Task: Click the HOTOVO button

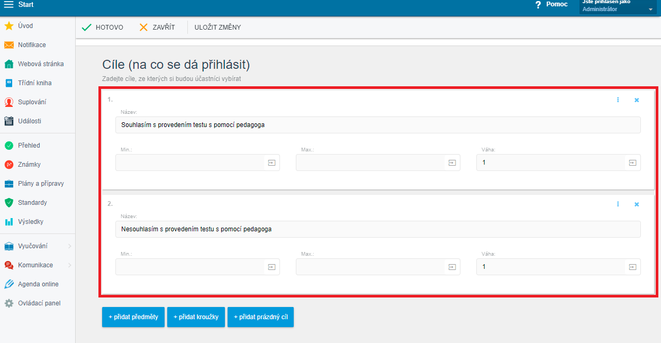Action: pos(103,27)
